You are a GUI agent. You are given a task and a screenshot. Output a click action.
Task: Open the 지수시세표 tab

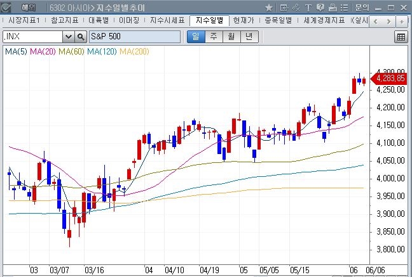click(167, 20)
